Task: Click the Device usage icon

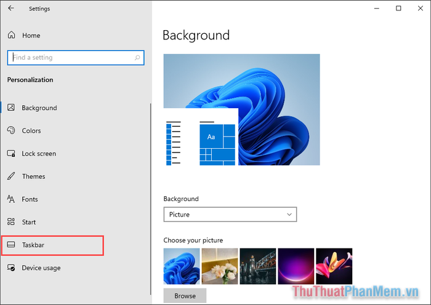Action: 11,267
